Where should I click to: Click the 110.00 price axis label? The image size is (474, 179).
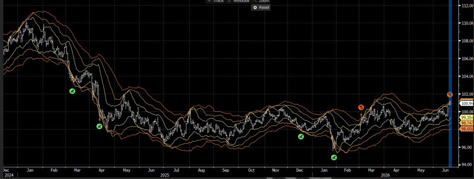click(x=468, y=23)
